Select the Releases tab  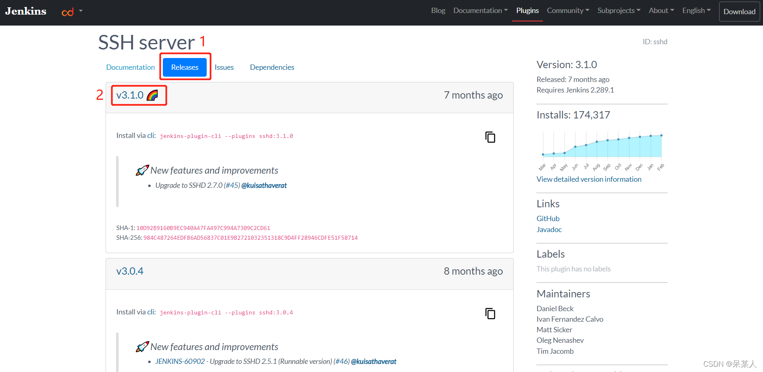(x=185, y=67)
